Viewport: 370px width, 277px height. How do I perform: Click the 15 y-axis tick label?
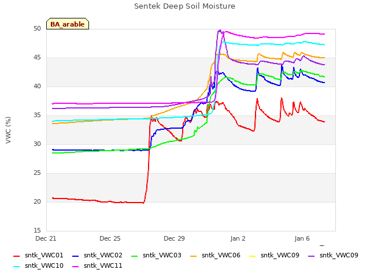click(x=37, y=230)
